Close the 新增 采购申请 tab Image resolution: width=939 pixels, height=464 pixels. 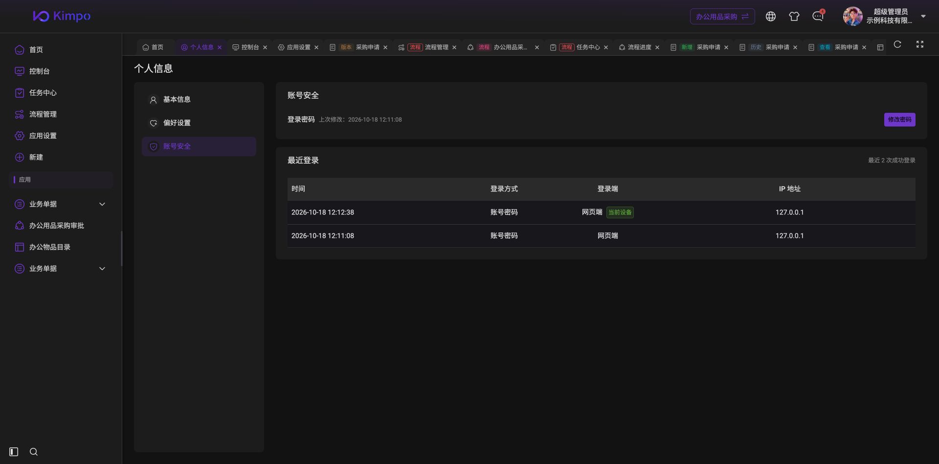click(x=726, y=47)
